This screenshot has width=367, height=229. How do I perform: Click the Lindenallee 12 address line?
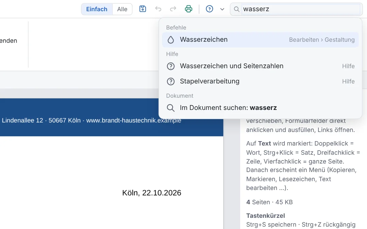pyautogui.click(x=91, y=120)
